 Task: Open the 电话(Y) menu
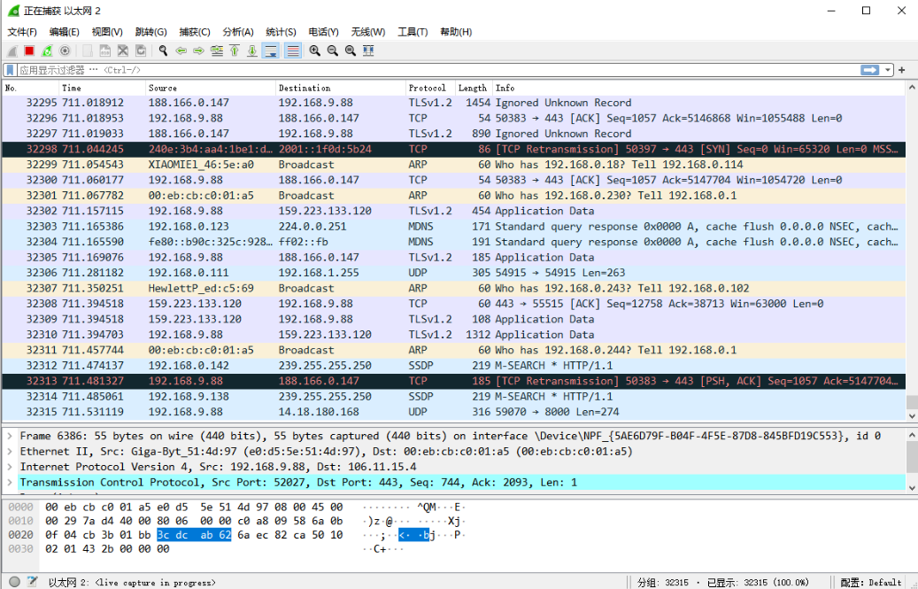pos(324,32)
